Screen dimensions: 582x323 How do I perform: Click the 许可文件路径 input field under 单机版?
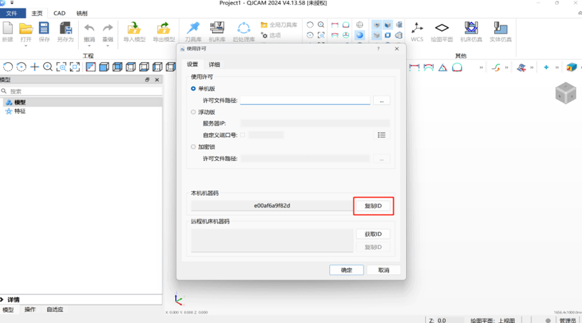click(x=305, y=100)
